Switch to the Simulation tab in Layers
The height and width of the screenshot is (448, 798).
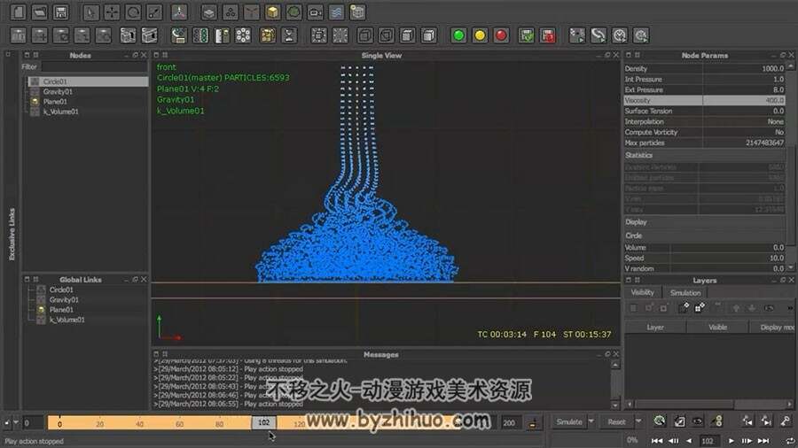685,292
